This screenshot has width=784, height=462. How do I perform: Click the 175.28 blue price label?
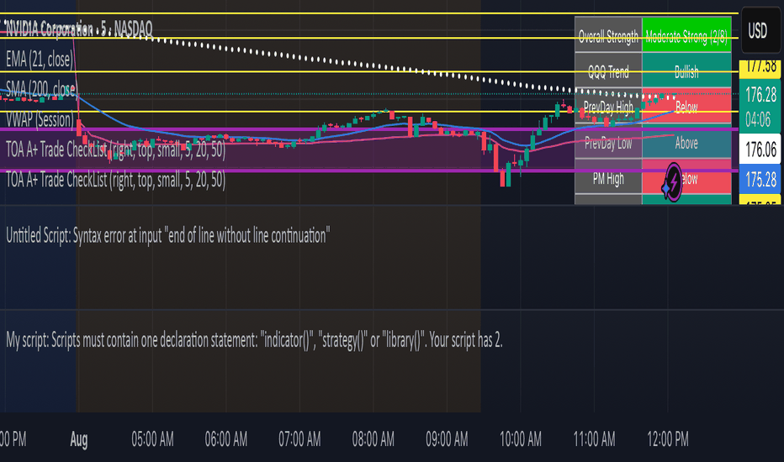tap(760, 179)
